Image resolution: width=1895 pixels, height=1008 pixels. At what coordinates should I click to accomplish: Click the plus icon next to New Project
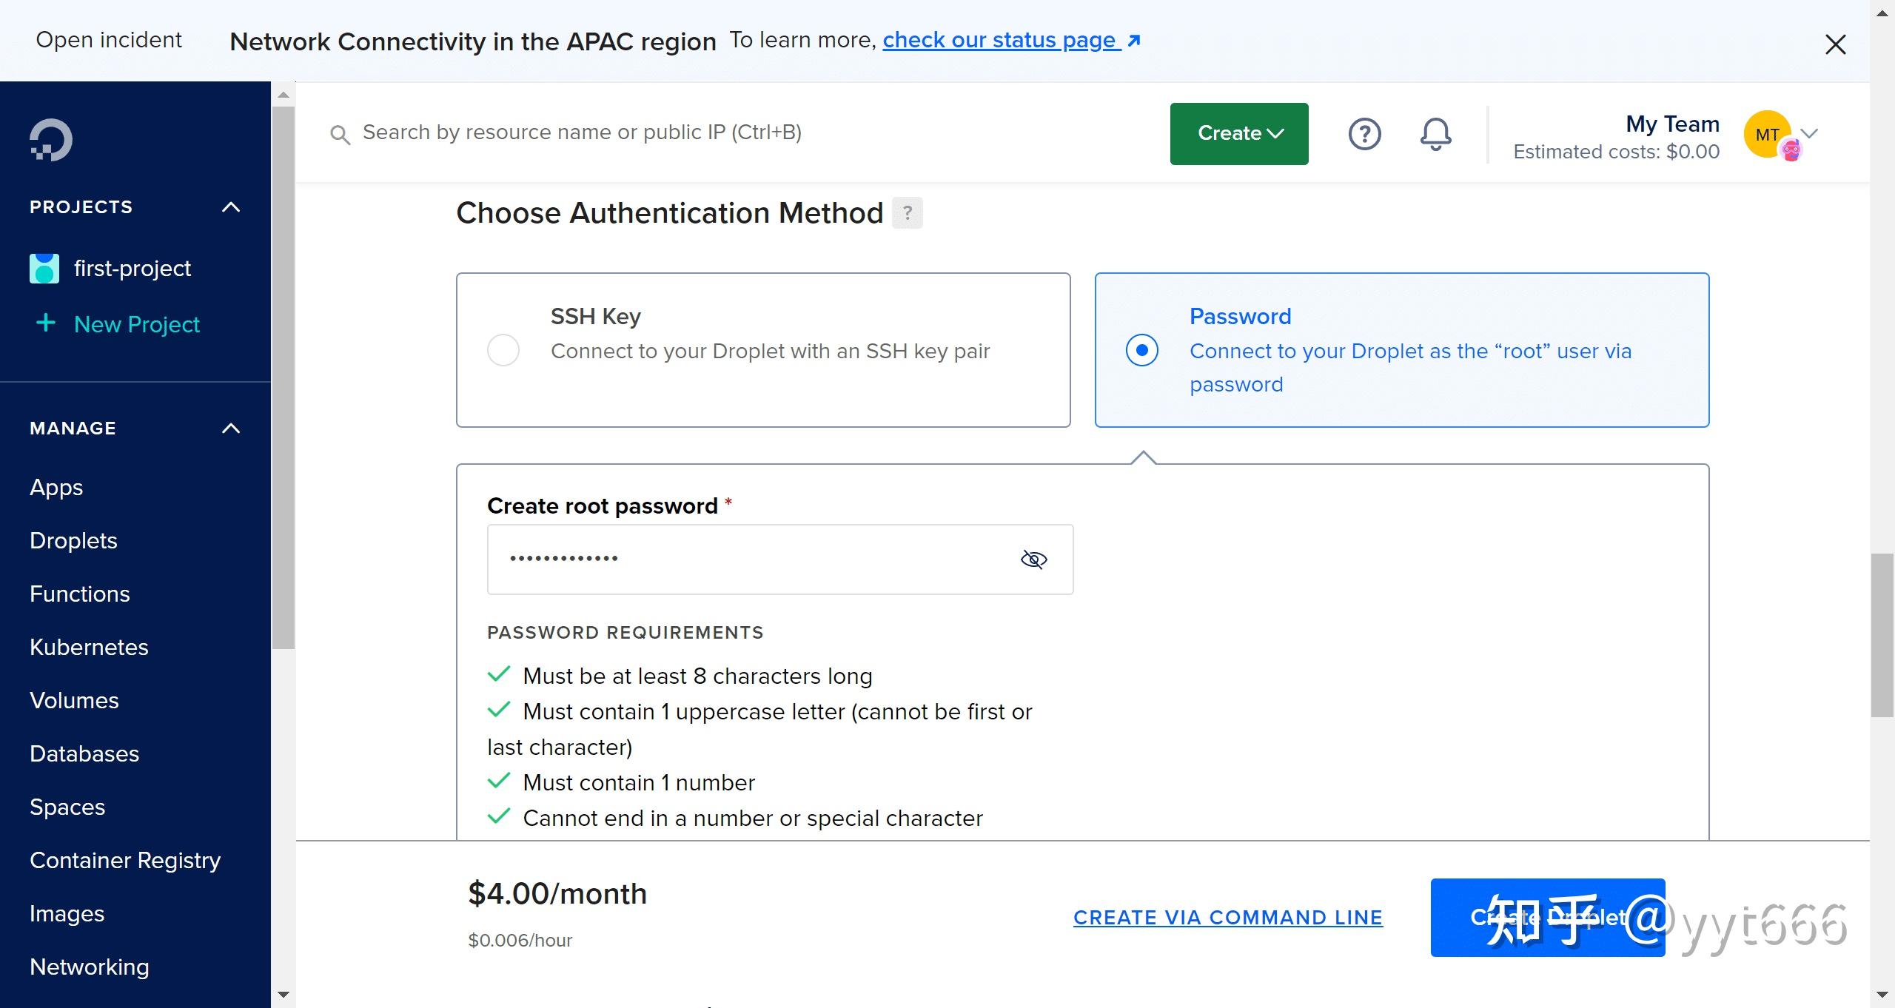click(46, 323)
